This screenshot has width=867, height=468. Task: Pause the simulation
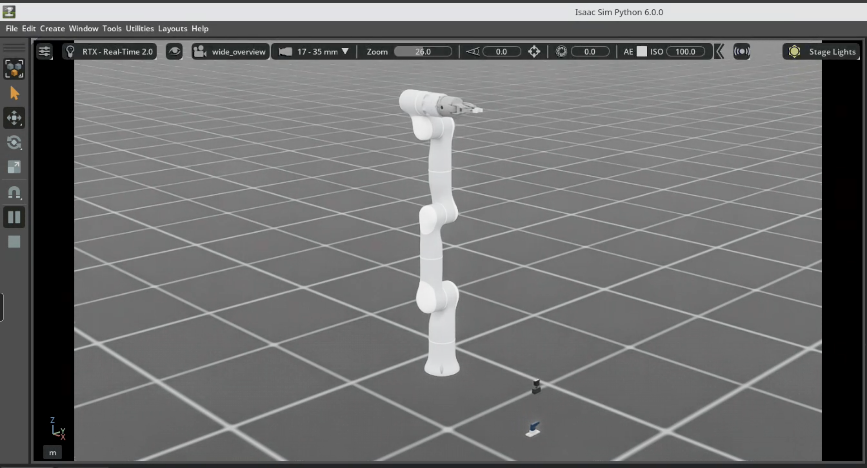tap(14, 217)
